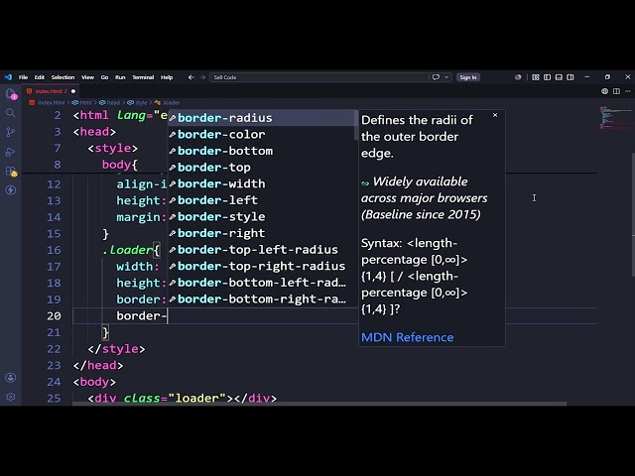Open the Search view in activity bar
The width and height of the screenshot is (635, 476).
11,113
